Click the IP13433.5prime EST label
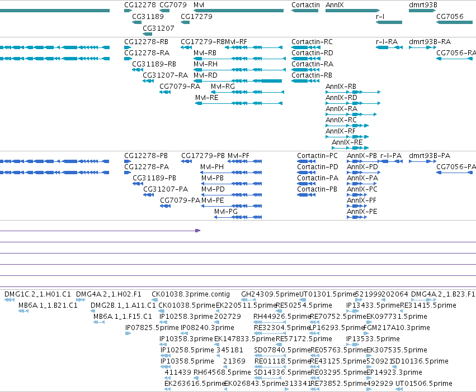Screen dimensions: 476x392 coord(373,305)
